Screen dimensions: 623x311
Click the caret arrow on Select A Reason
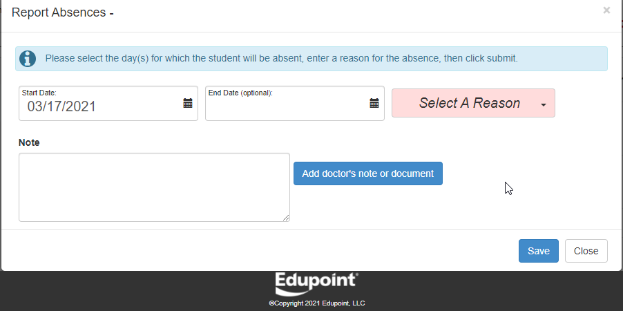[x=543, y=104]
